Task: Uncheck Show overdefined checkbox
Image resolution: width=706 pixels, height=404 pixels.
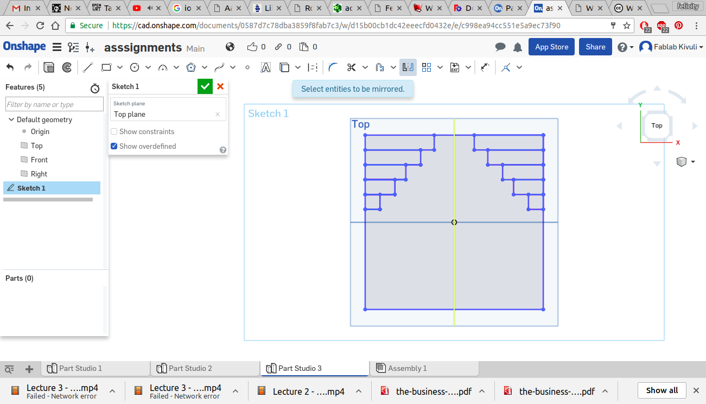Action: 114,146
